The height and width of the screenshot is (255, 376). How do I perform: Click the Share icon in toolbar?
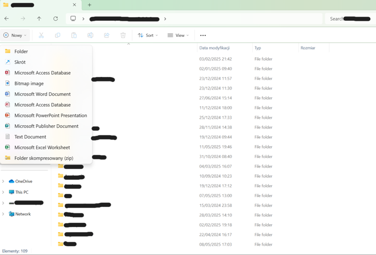(x=106, y=36)
